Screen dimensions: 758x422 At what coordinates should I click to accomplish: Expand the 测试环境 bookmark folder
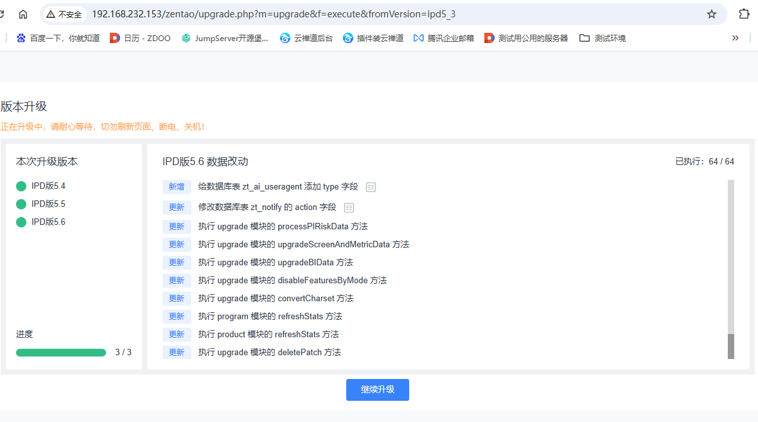coord(603,38)
